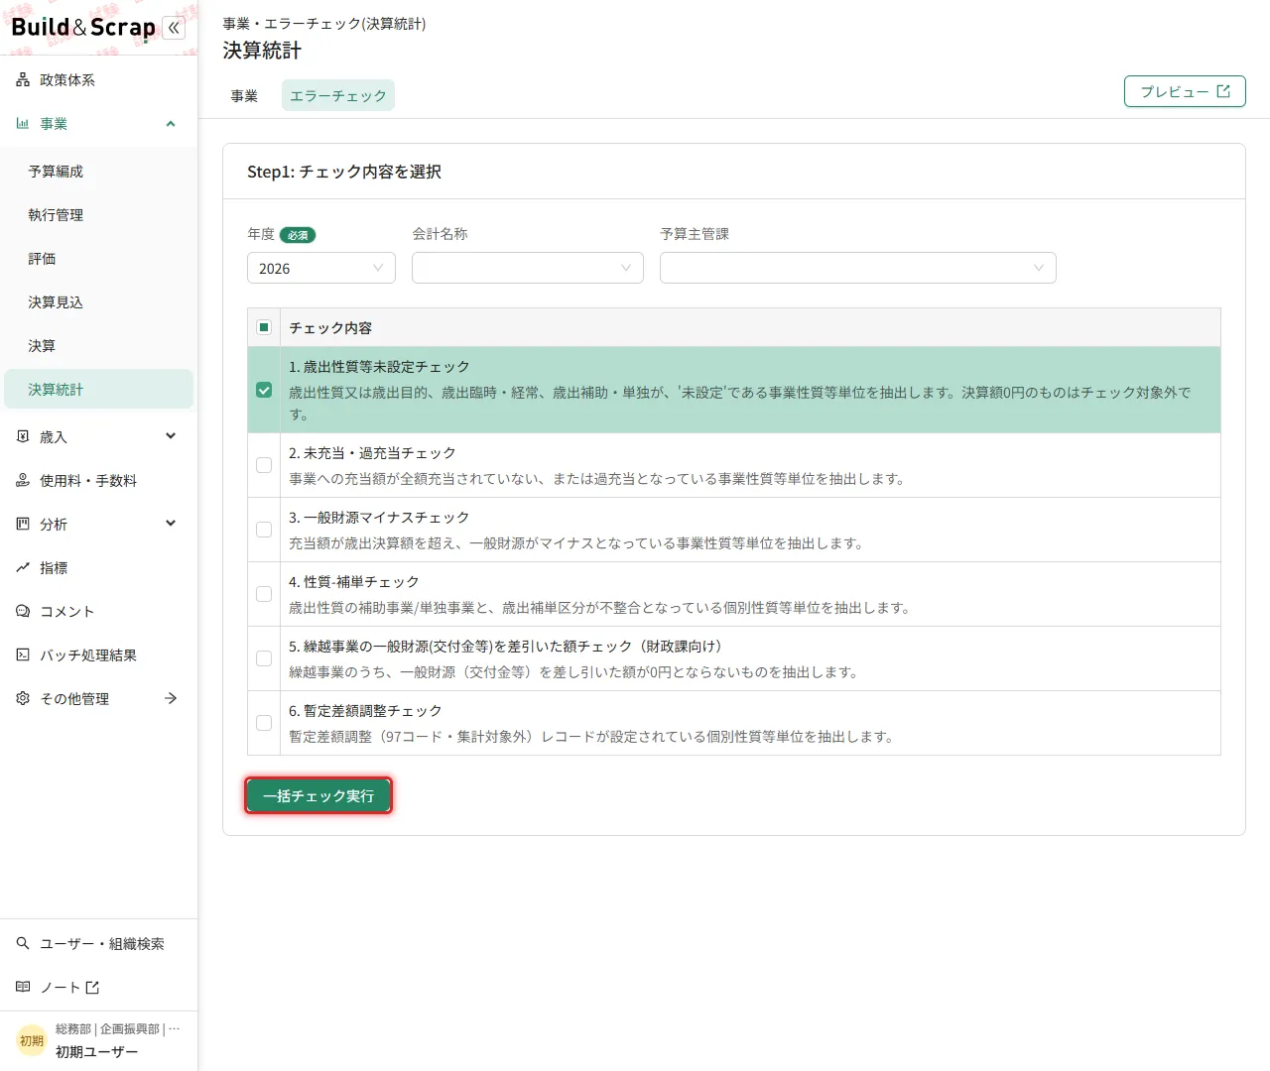Viewport: 1270px width, 1071px height.
Task: Click the 指標 trend line icon
Action: point(23,567)
